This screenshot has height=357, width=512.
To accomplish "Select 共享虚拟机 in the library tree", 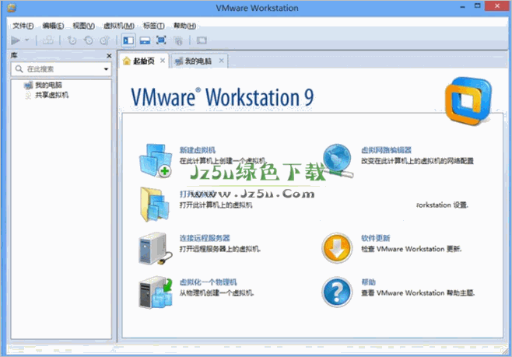I will coord(47,95).
